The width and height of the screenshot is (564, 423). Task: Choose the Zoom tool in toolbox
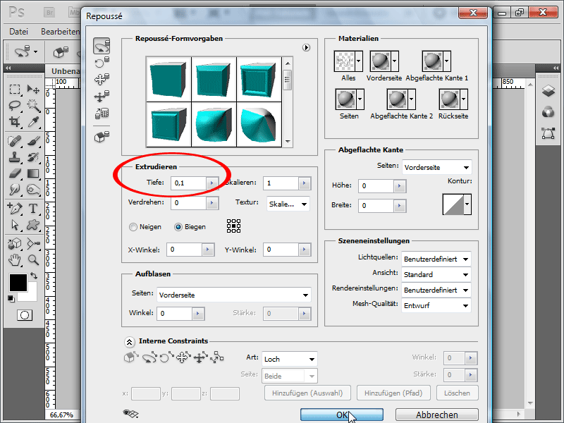click(33, 259)
